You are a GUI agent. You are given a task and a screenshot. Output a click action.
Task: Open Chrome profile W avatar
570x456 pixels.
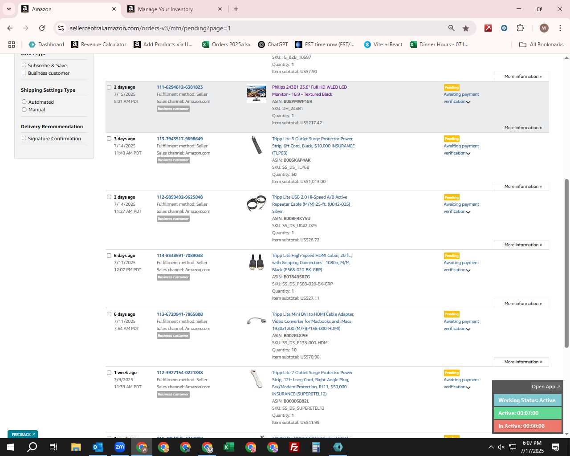click(544, 28)
